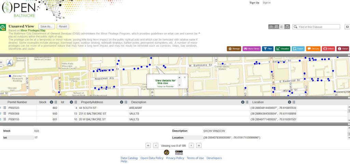Open the Discuss comments panel

pyautogui.click(x=313, y=49)
